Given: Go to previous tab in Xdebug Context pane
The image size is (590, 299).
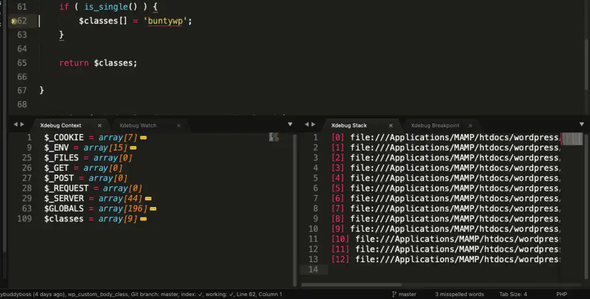Looking at the screenshot, I should point(16,125).
